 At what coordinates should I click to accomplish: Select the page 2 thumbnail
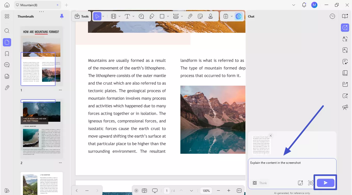pyautogui.click(x=42, y=129)
